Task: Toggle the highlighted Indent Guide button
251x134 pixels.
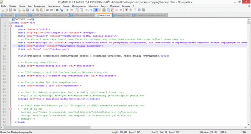Action: pos(96,10)
